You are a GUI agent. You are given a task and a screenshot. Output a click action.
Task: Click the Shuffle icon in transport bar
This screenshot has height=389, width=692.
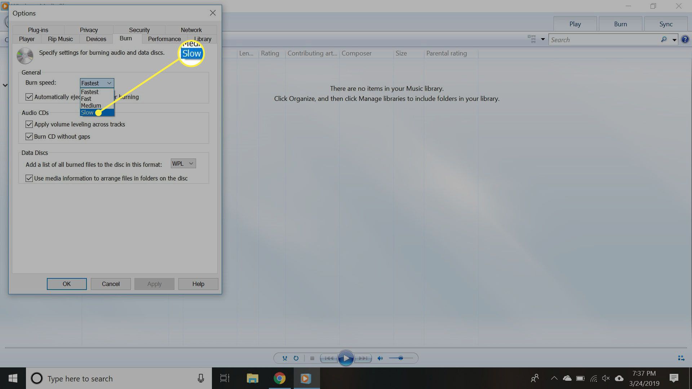[x=284, y=358]
